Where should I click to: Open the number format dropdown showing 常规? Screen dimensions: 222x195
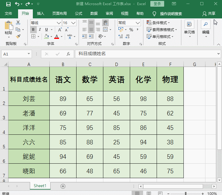point(138,23)
